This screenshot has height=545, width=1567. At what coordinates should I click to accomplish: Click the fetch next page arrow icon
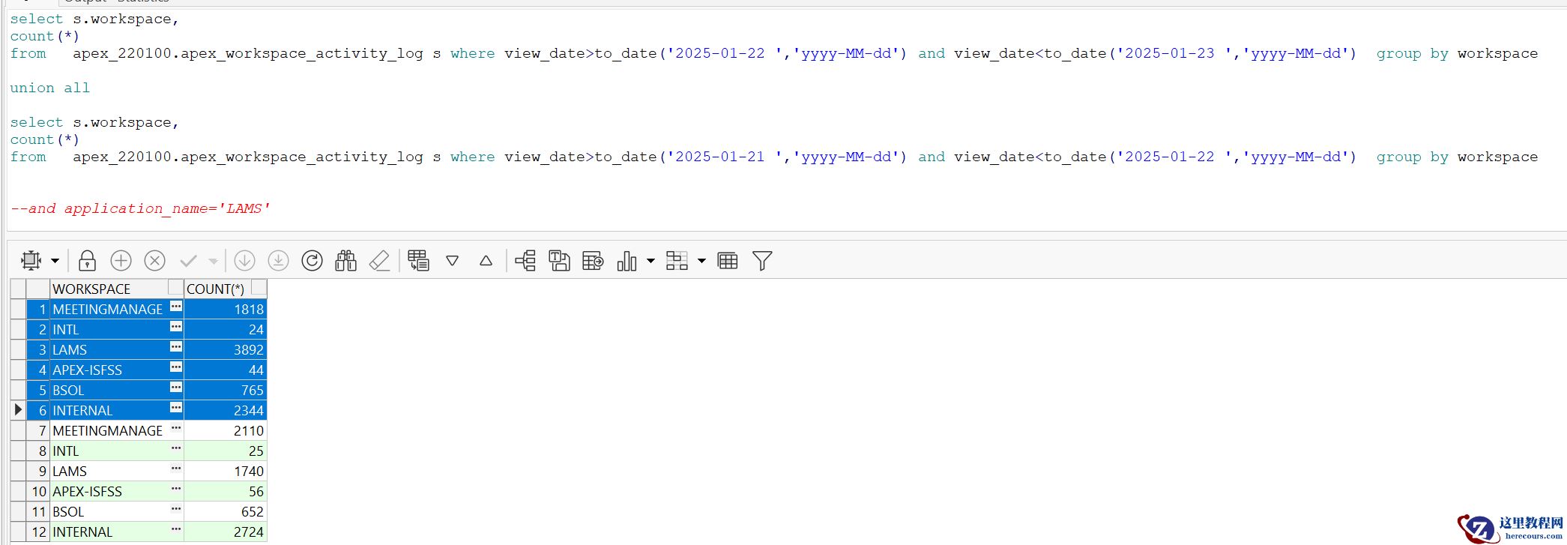coord(244,261)
